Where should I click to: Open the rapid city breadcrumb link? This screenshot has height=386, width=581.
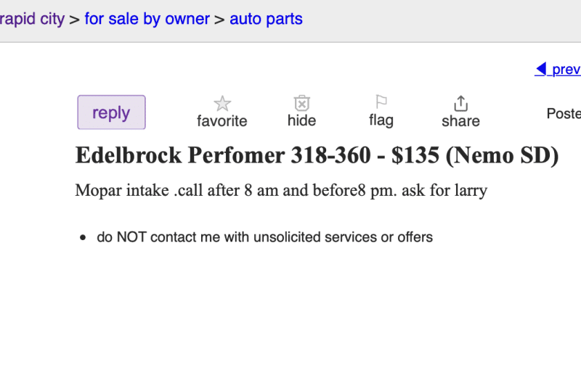pos(32,19)
